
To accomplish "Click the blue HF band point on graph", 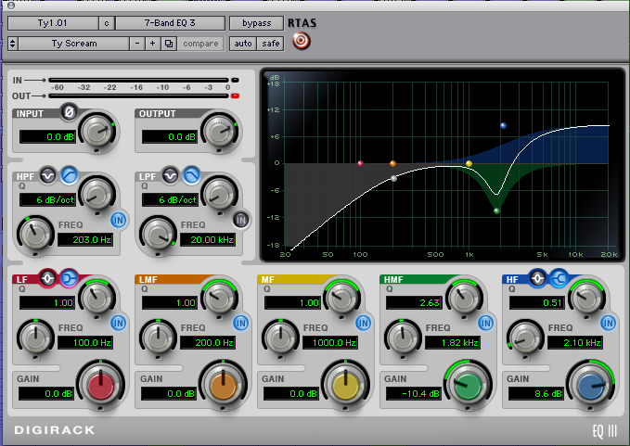I will (503, 126).
